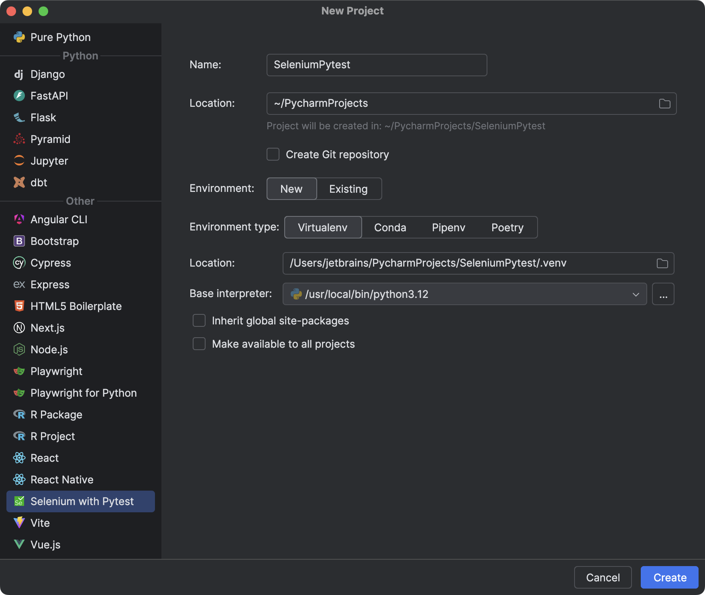Screen dimensions: 705x595
Task: Switch Environment to Existing
Action: 348,189
